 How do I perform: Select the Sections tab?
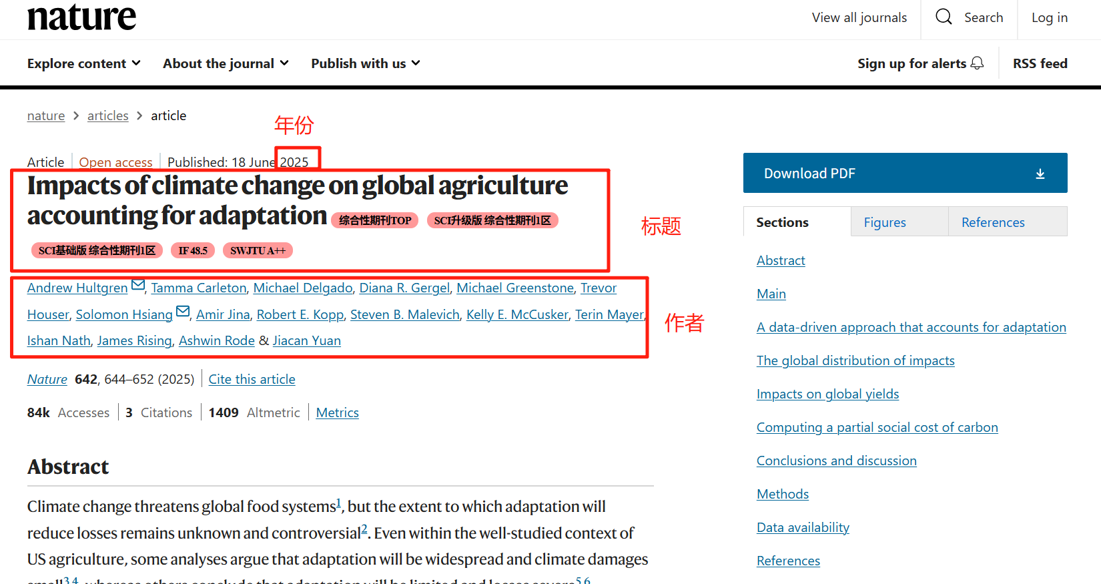782,222
